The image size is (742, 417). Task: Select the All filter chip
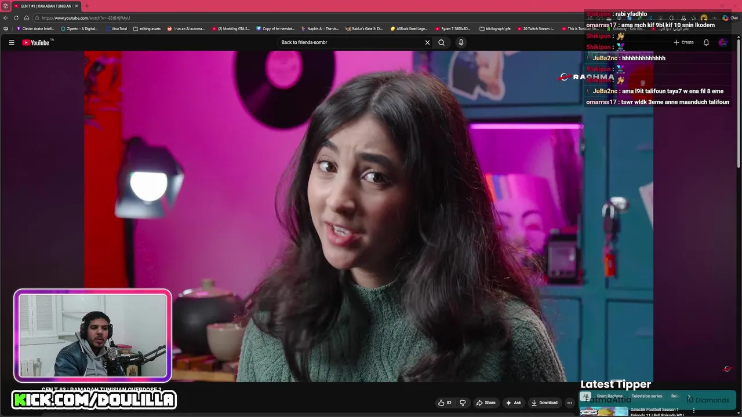pos(585,396)
